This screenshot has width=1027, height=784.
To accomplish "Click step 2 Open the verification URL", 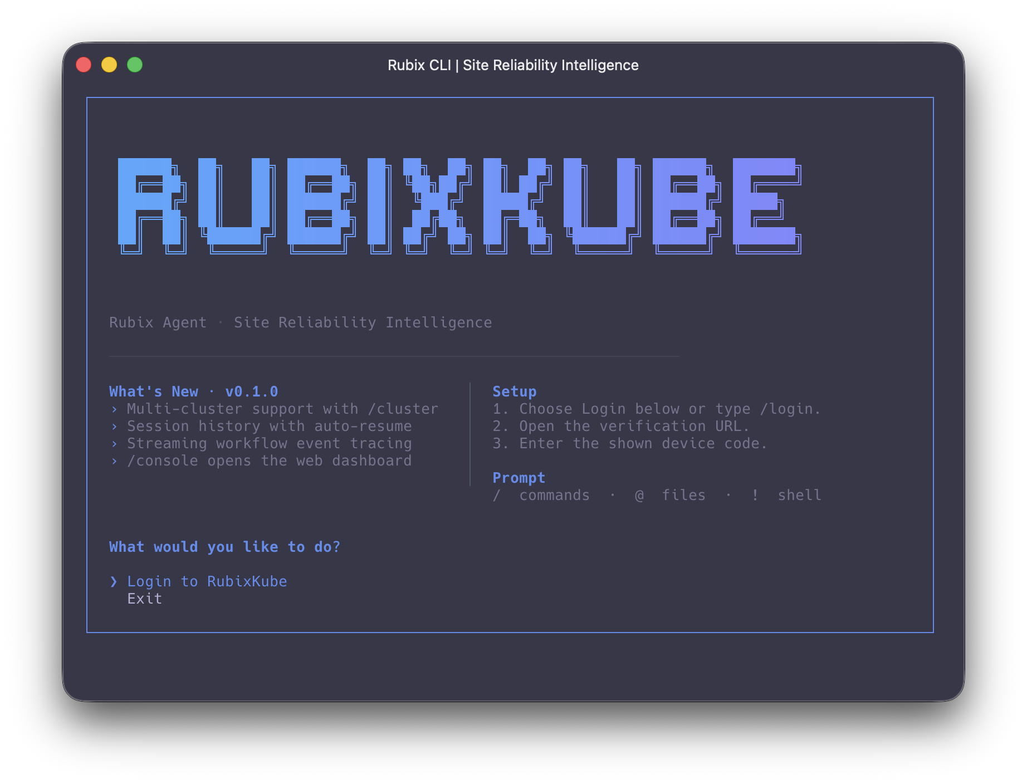I will tap(621, 426).
